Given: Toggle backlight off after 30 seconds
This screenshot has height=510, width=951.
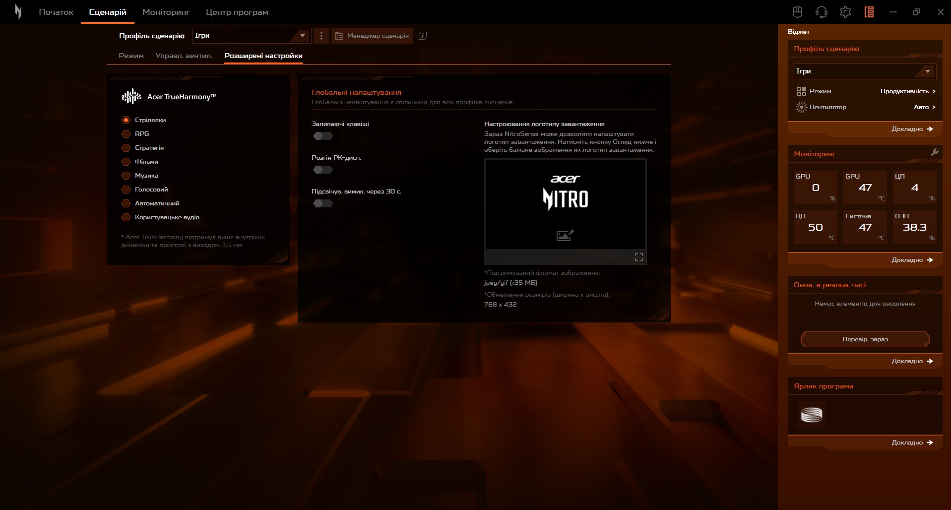Looking at the screenshot, I should 322,203.
